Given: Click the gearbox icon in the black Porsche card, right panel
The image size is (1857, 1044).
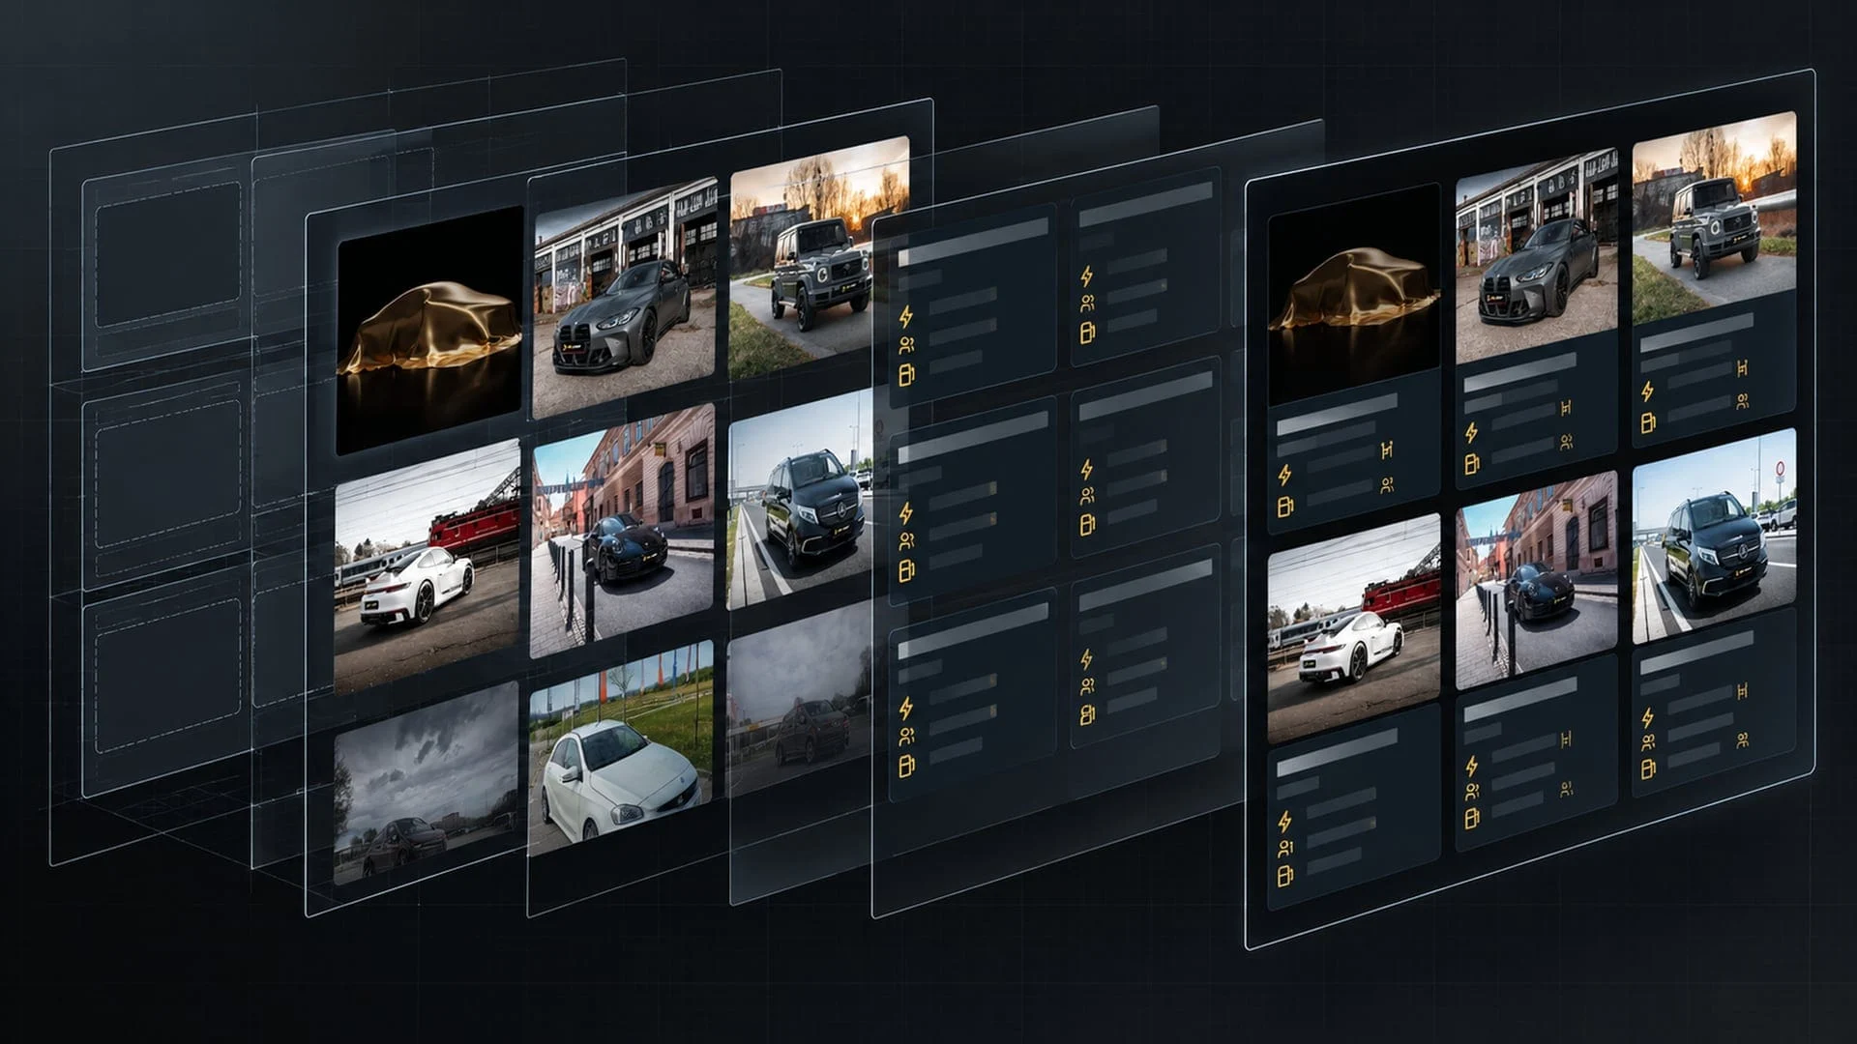Looking at the screenshot, I should [x=1566, y=740].
